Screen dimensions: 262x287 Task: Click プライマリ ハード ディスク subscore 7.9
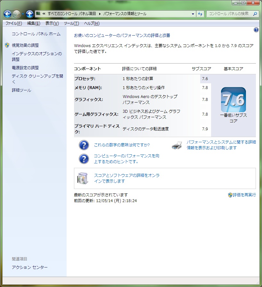pos(205,129)
